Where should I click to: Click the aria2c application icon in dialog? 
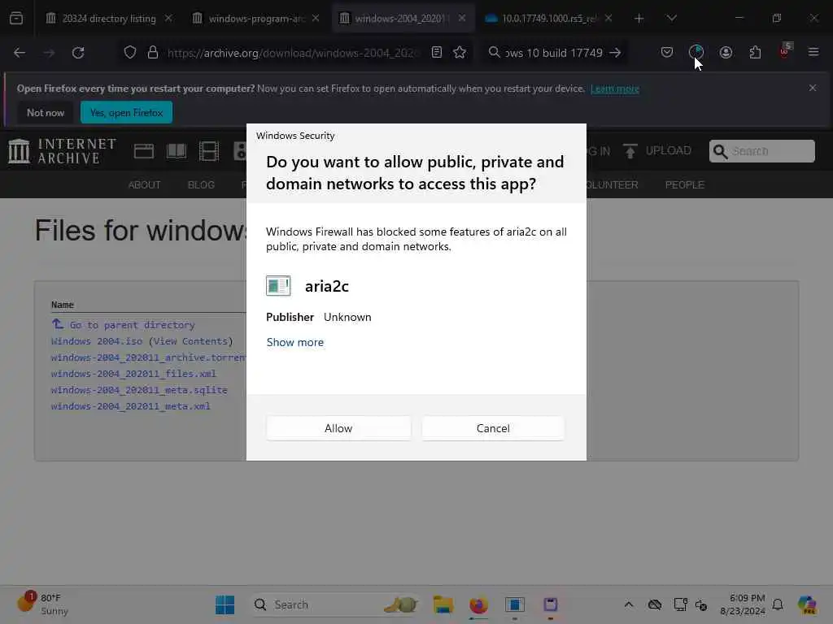tap(278, 286)
